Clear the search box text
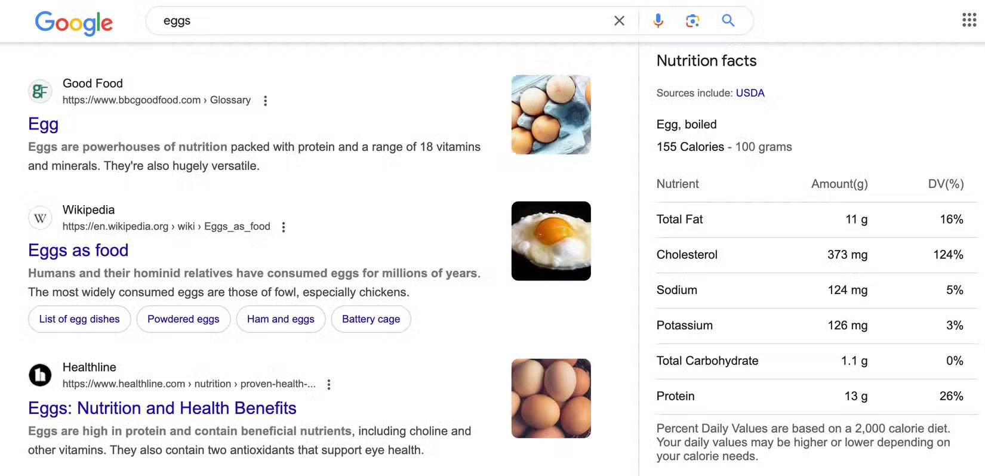The width and height of the screenshot is (985, 476). click(x=619, y=21)
